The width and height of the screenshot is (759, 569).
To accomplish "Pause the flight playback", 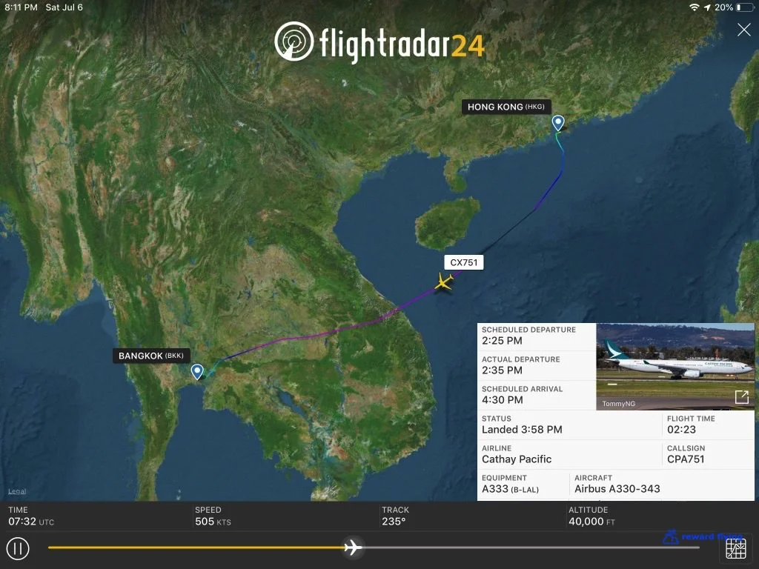I will (18, 549).
